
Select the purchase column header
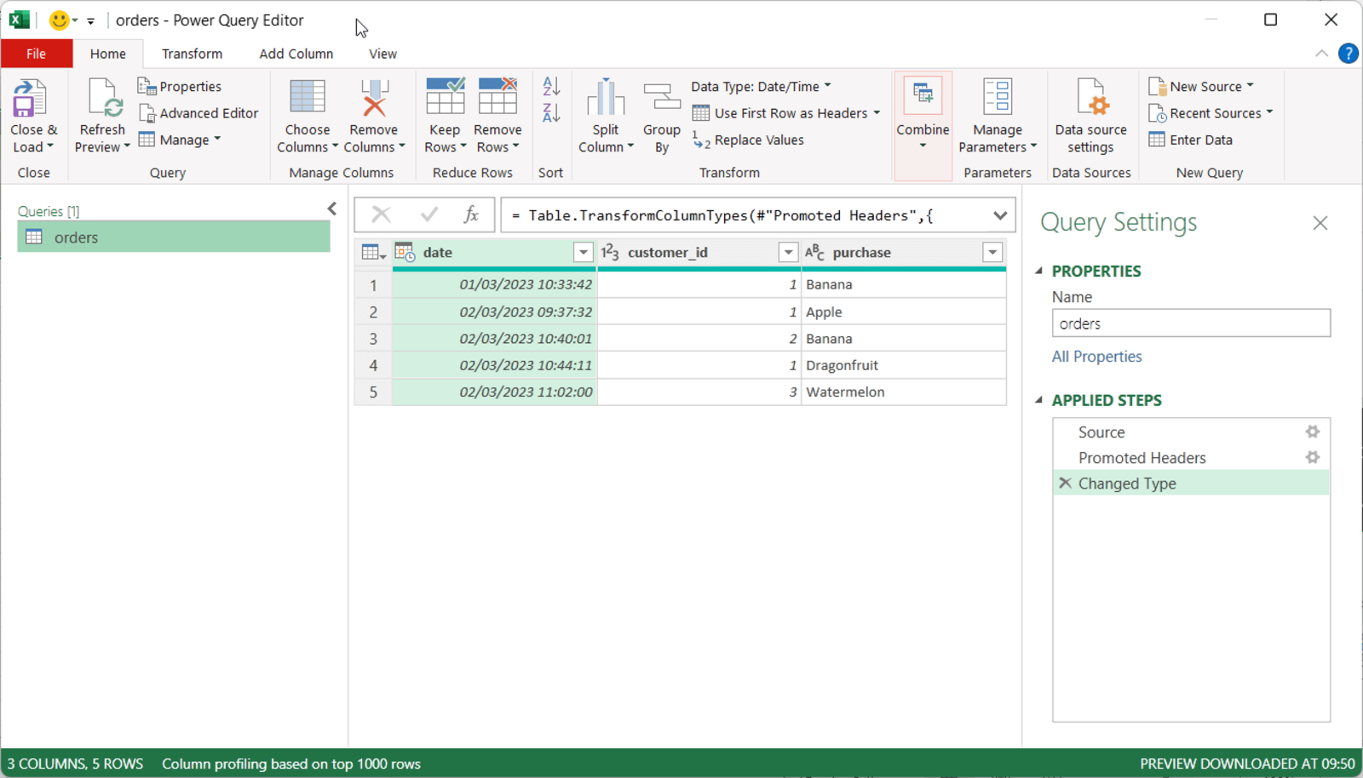(904, 252)
